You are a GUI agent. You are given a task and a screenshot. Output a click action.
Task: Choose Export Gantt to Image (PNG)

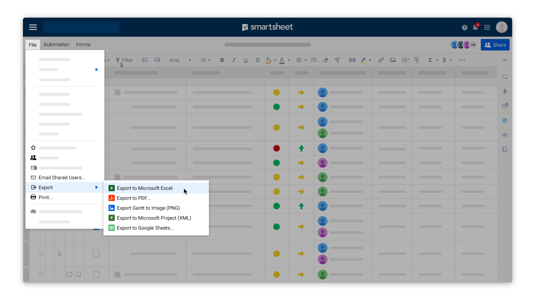[x=156, y=208]
